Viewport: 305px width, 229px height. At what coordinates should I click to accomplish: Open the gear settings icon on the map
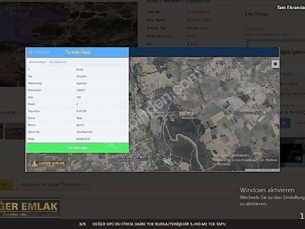click(x=275, y=64)
